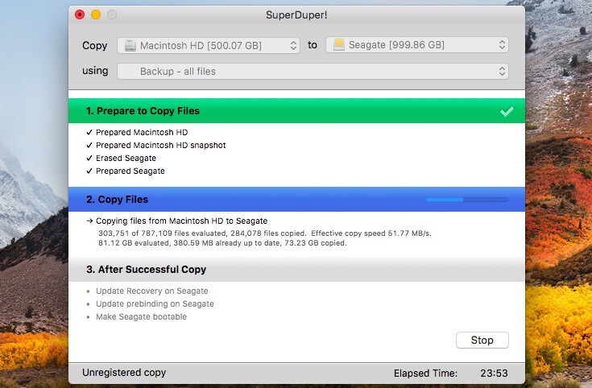592x388 pixels.
Task: Click the Elapsed Time label
Action: pyautogui.click(x=425, y=374)
